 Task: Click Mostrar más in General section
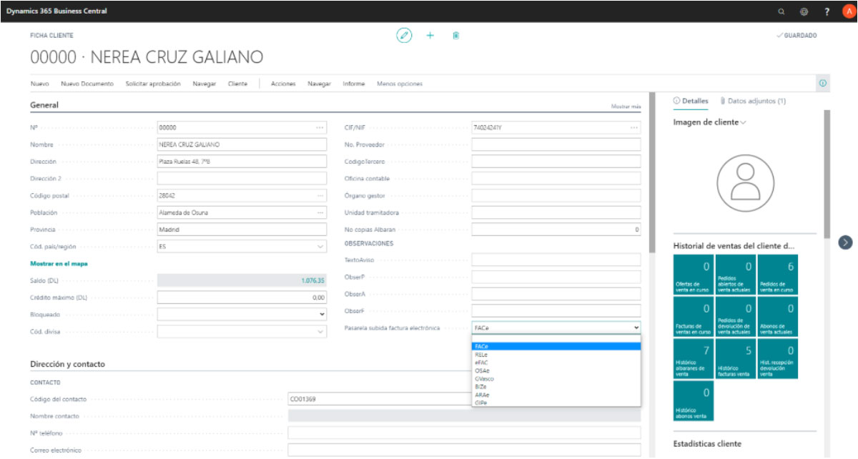click(x=626, y=107)
